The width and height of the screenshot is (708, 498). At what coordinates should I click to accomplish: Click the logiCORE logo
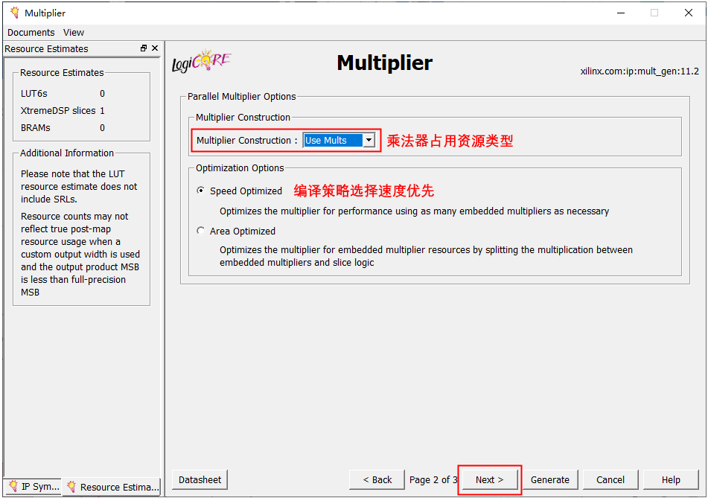(201, 63)
